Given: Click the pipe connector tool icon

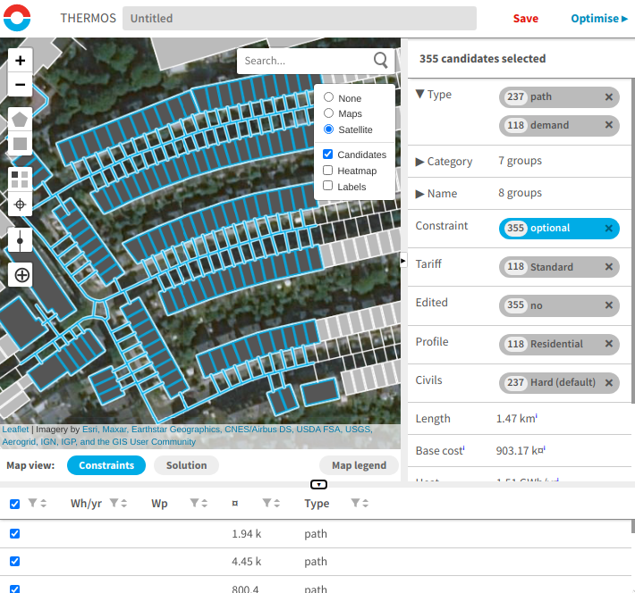Looking at the screenshot, I should 20,240.
